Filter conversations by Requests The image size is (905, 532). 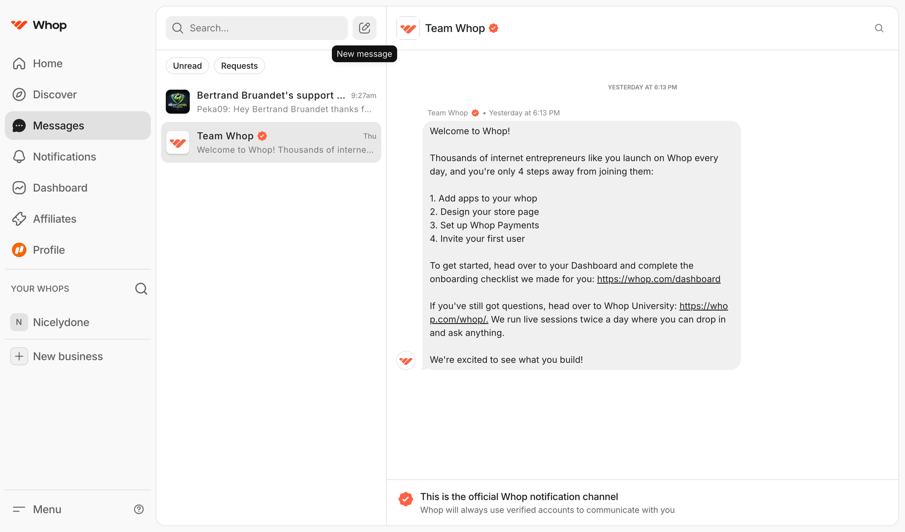239,66
